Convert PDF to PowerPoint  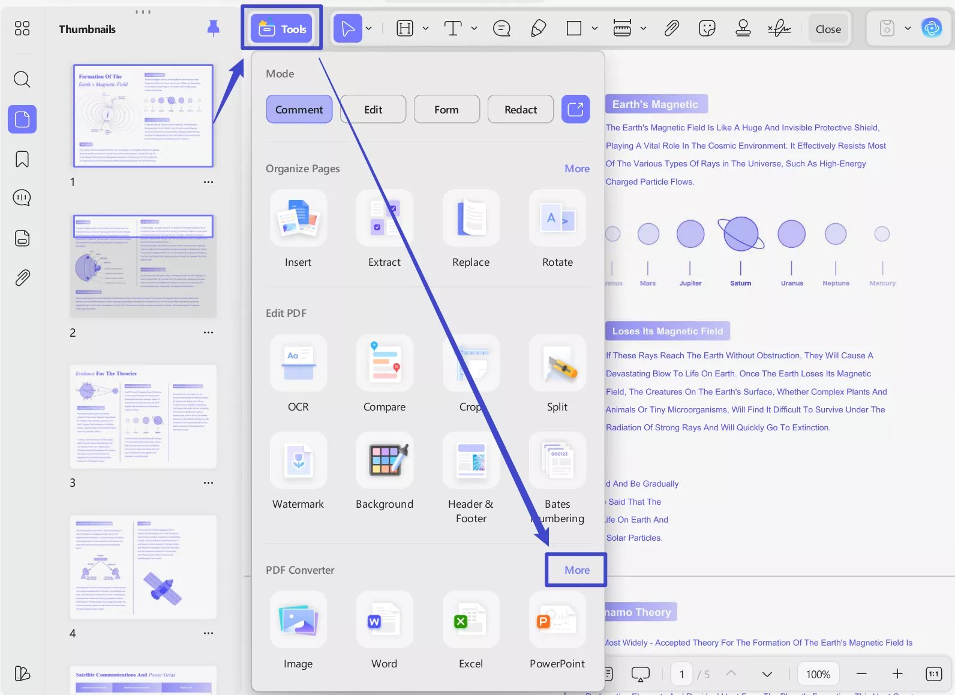(x=557, y=631)
